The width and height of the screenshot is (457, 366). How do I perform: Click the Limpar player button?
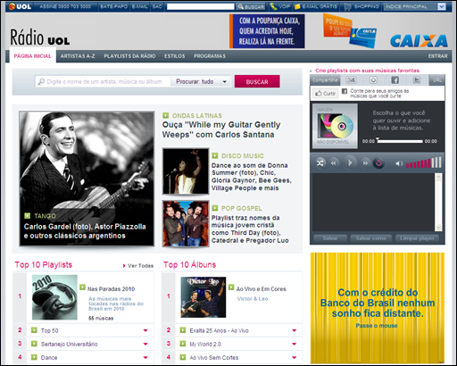417,238
